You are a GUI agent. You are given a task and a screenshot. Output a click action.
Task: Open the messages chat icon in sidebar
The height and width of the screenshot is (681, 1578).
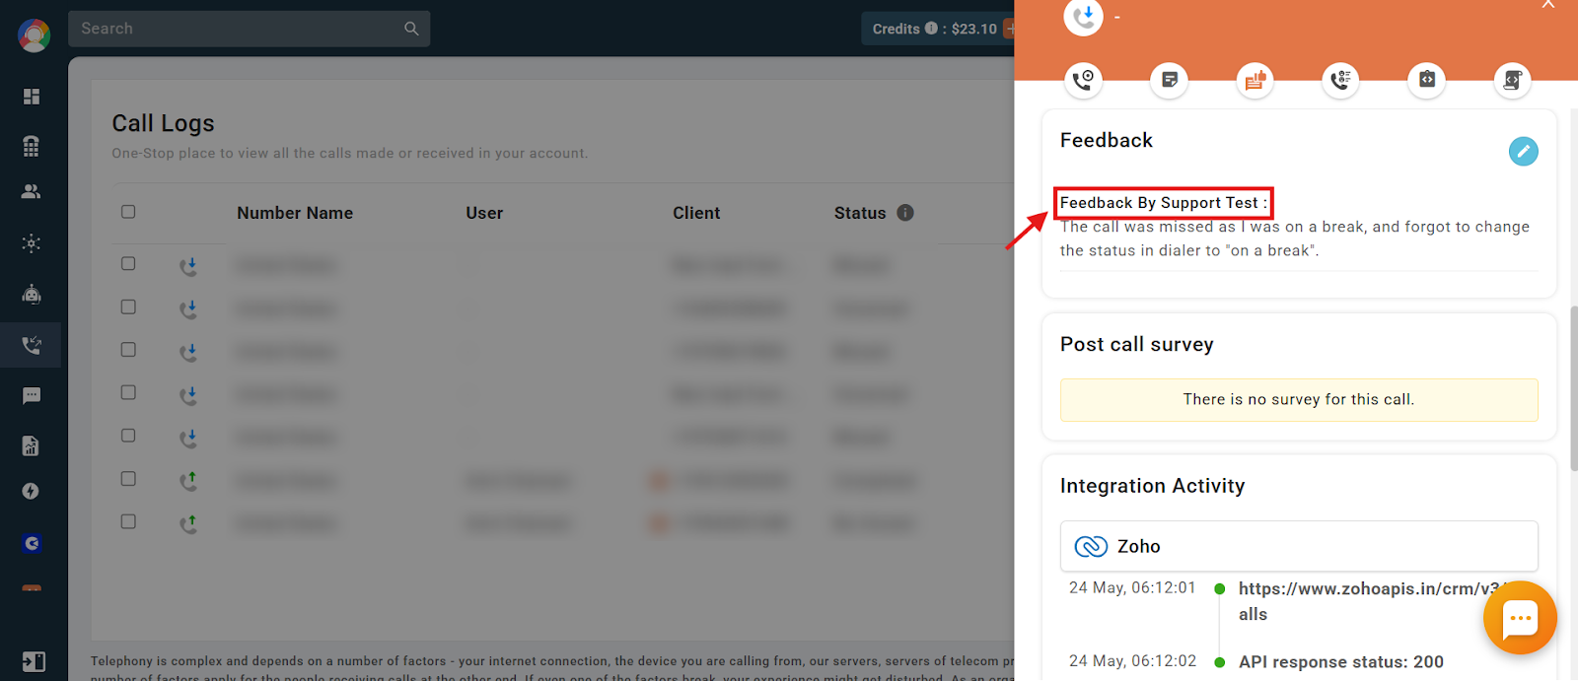tap(32, 396)
